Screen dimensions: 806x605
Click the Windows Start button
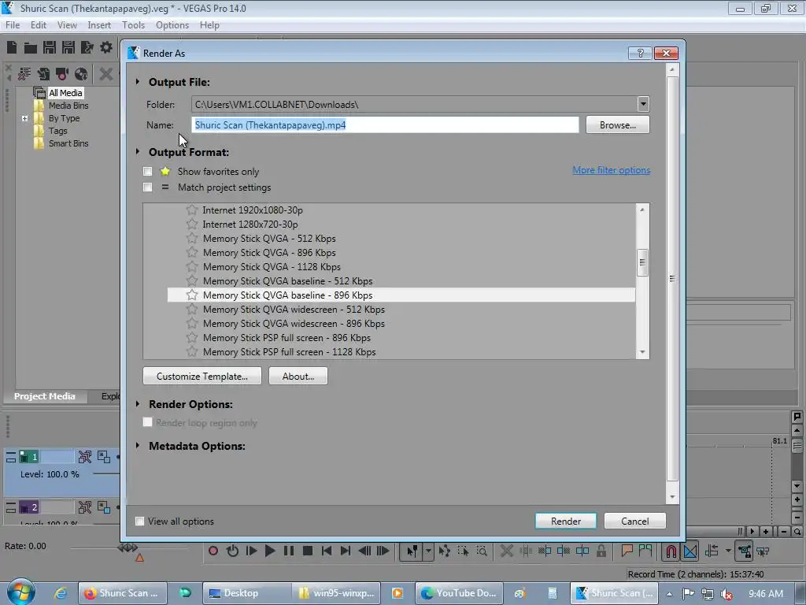21,592
